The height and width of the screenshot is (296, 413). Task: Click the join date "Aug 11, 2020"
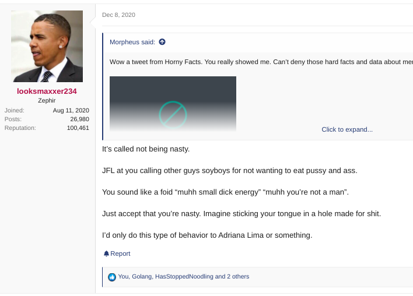click(71, 110)
